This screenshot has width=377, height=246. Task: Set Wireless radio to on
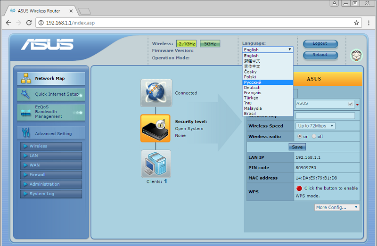click(300, 136)
